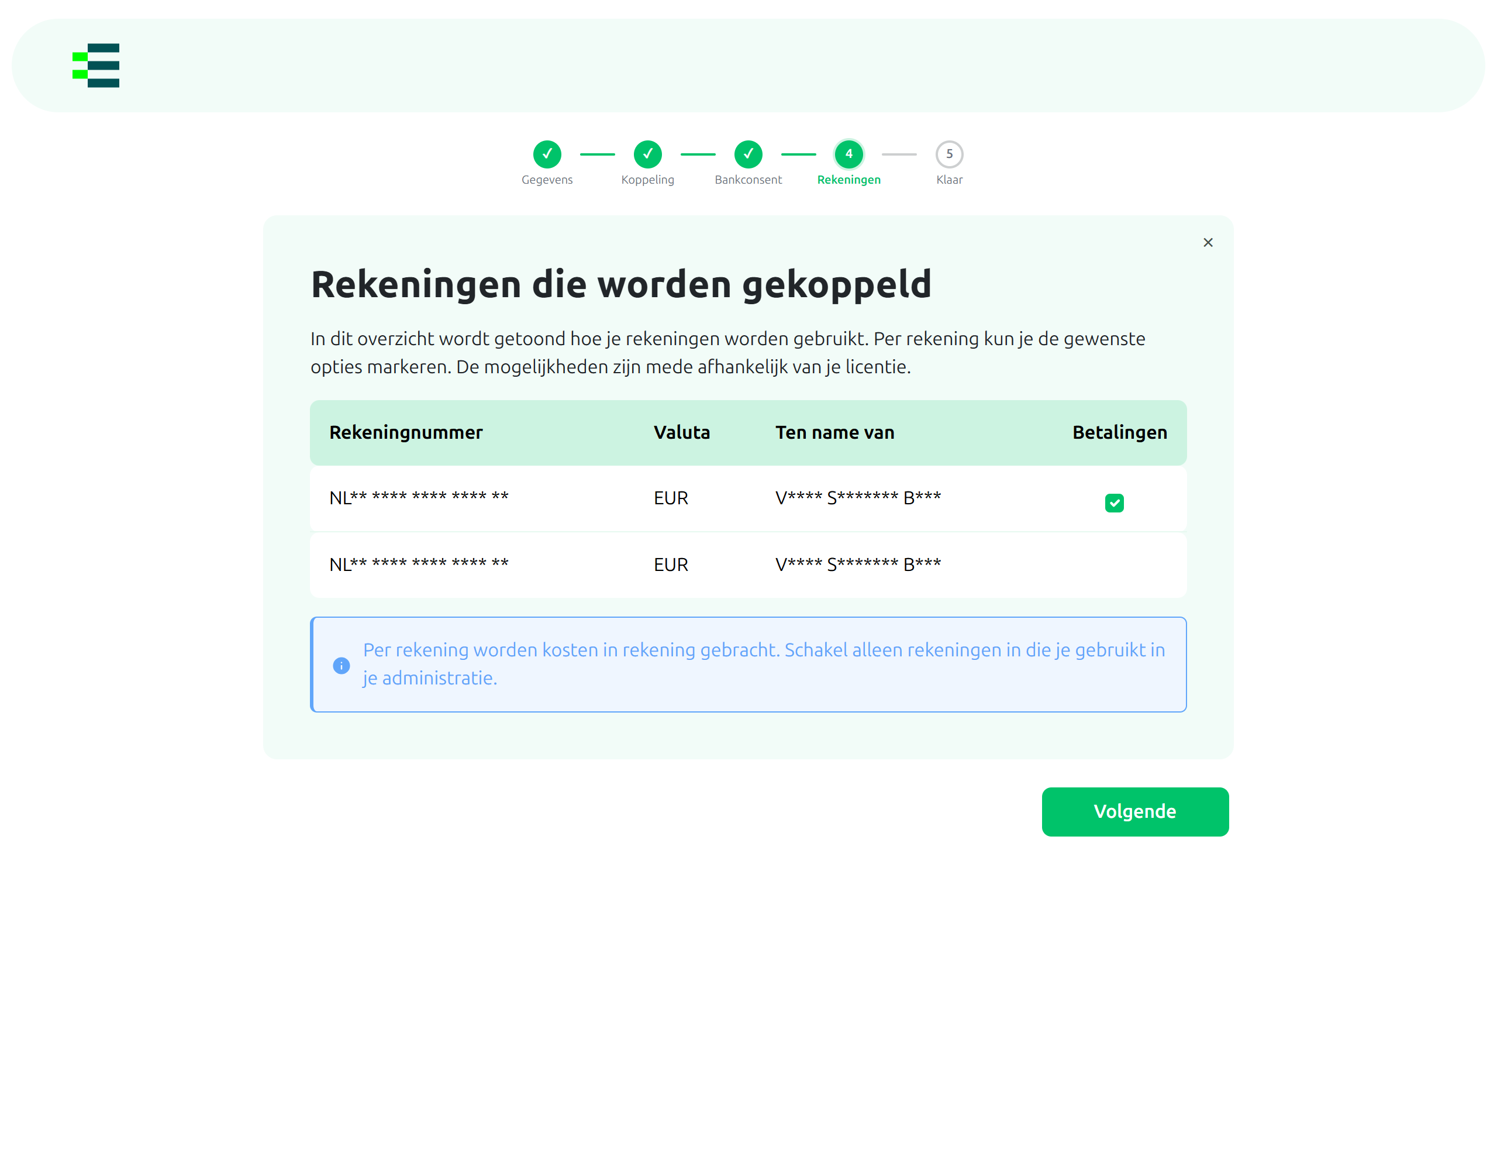Image resolution: width=1497 pixels, height=1170 pixels.
Task: Click the Koppeling step checkmark circle
Action: pos(648,154)
